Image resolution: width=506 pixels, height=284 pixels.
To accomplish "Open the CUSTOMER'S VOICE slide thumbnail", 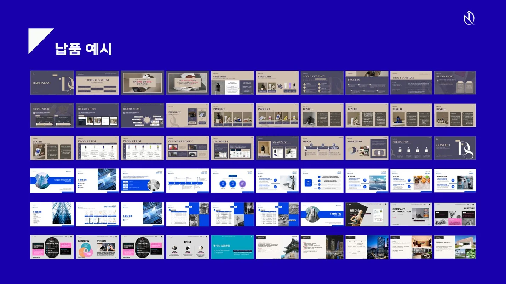I will (188, 148).
